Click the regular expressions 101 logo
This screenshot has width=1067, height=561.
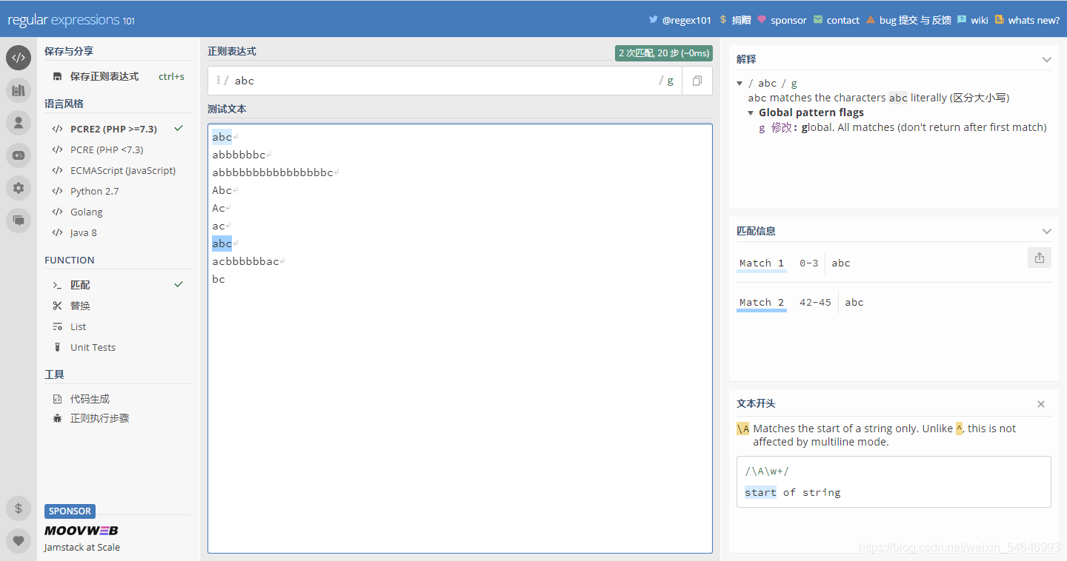point(71,20)
